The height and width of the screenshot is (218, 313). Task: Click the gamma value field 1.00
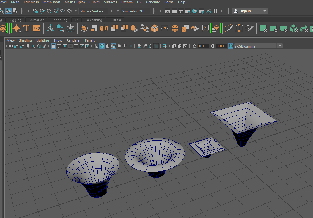tap(221, 46)
